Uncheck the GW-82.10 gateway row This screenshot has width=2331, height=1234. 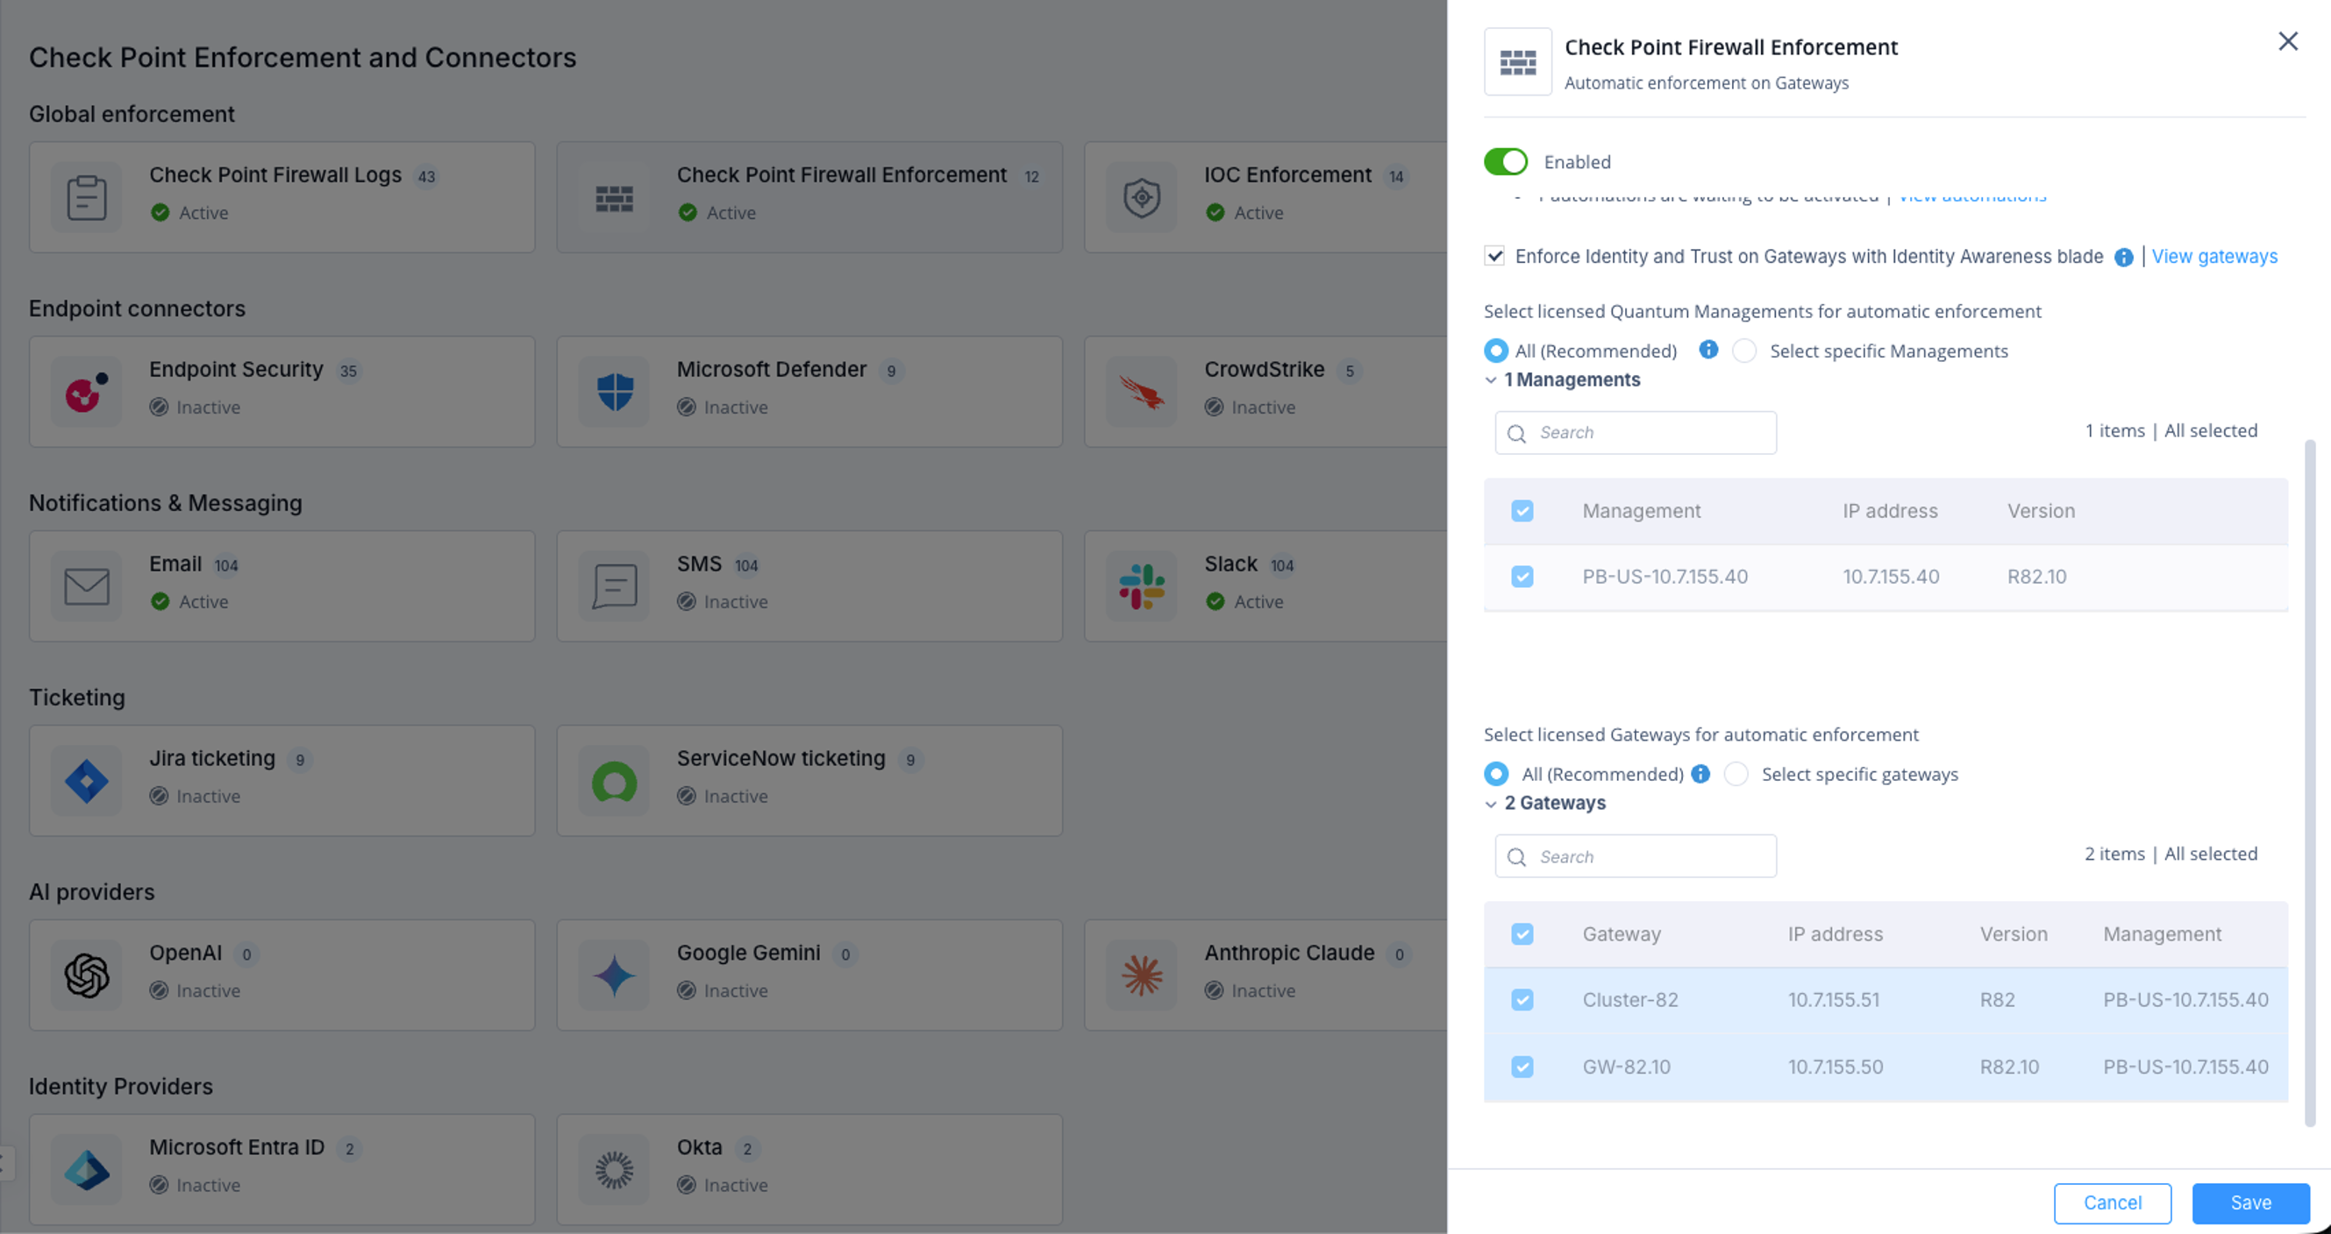1522,1066
